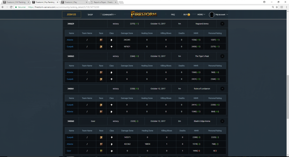289x157 pixels.
Task: Click team name Goor in match 340060 row
Action: point(93,121)
